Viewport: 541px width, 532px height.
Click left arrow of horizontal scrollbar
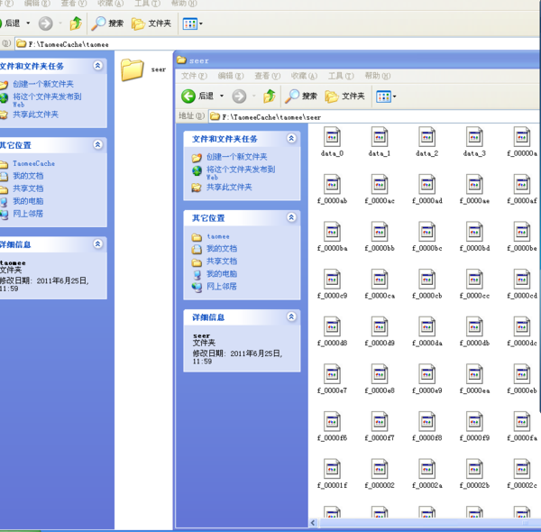(313, 522)
